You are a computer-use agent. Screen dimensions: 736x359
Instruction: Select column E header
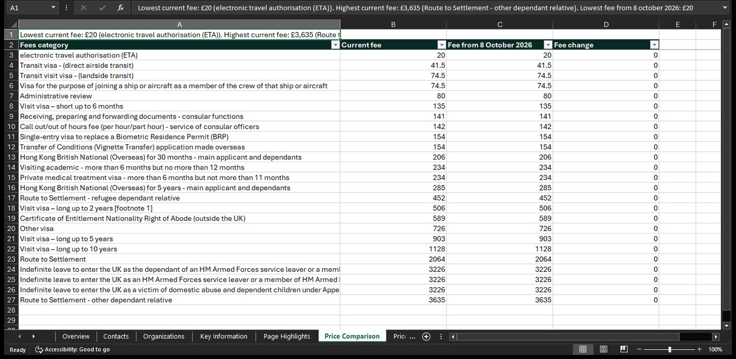677,25
